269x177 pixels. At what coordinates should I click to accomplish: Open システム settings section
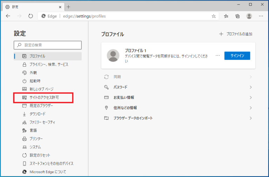(x=48, y=147)
